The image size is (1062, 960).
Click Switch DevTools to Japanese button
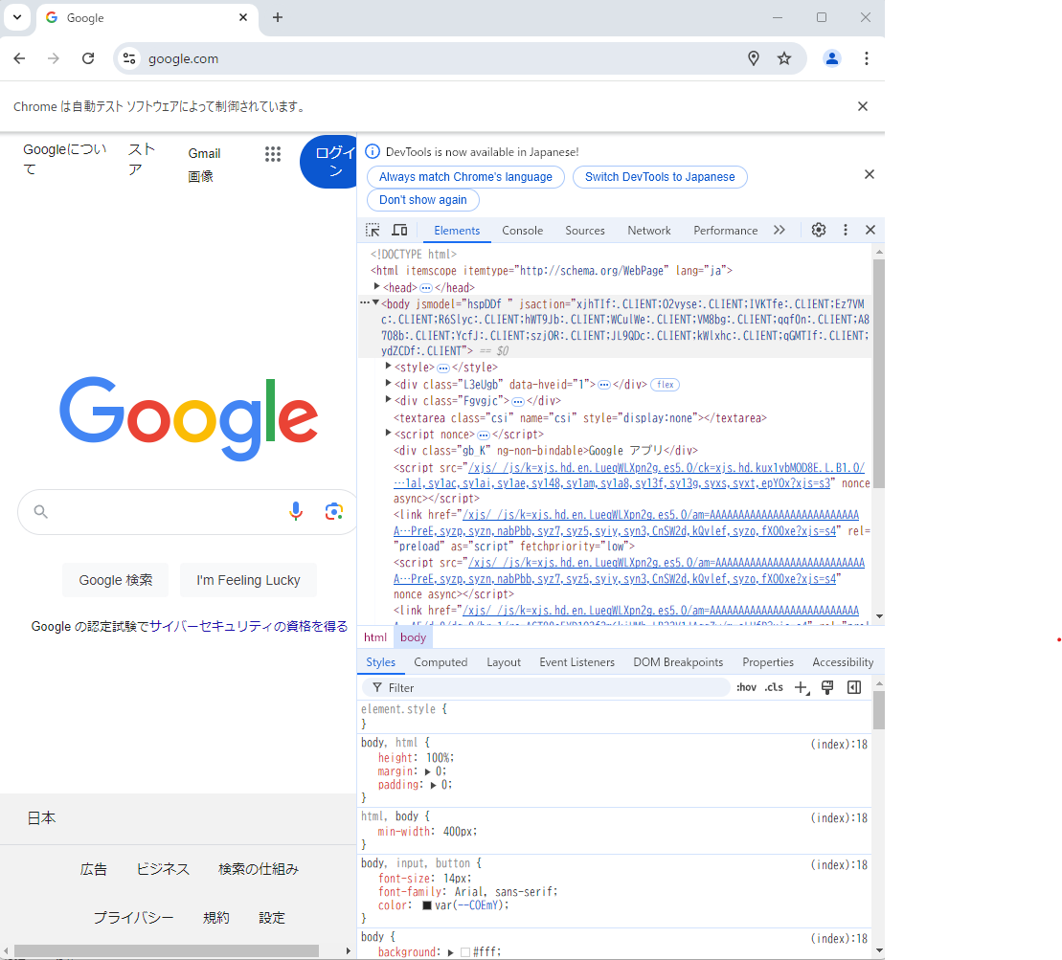[x=660, y=177]
